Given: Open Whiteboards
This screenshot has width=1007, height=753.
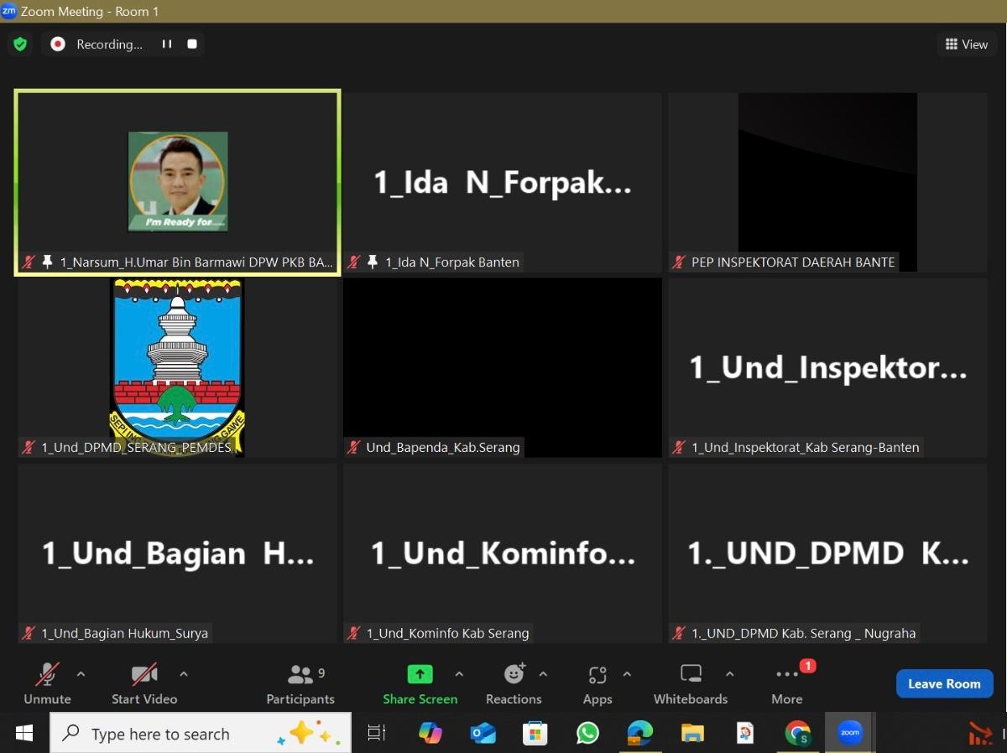Looking at the screenshot, I should tap(691, 683).
